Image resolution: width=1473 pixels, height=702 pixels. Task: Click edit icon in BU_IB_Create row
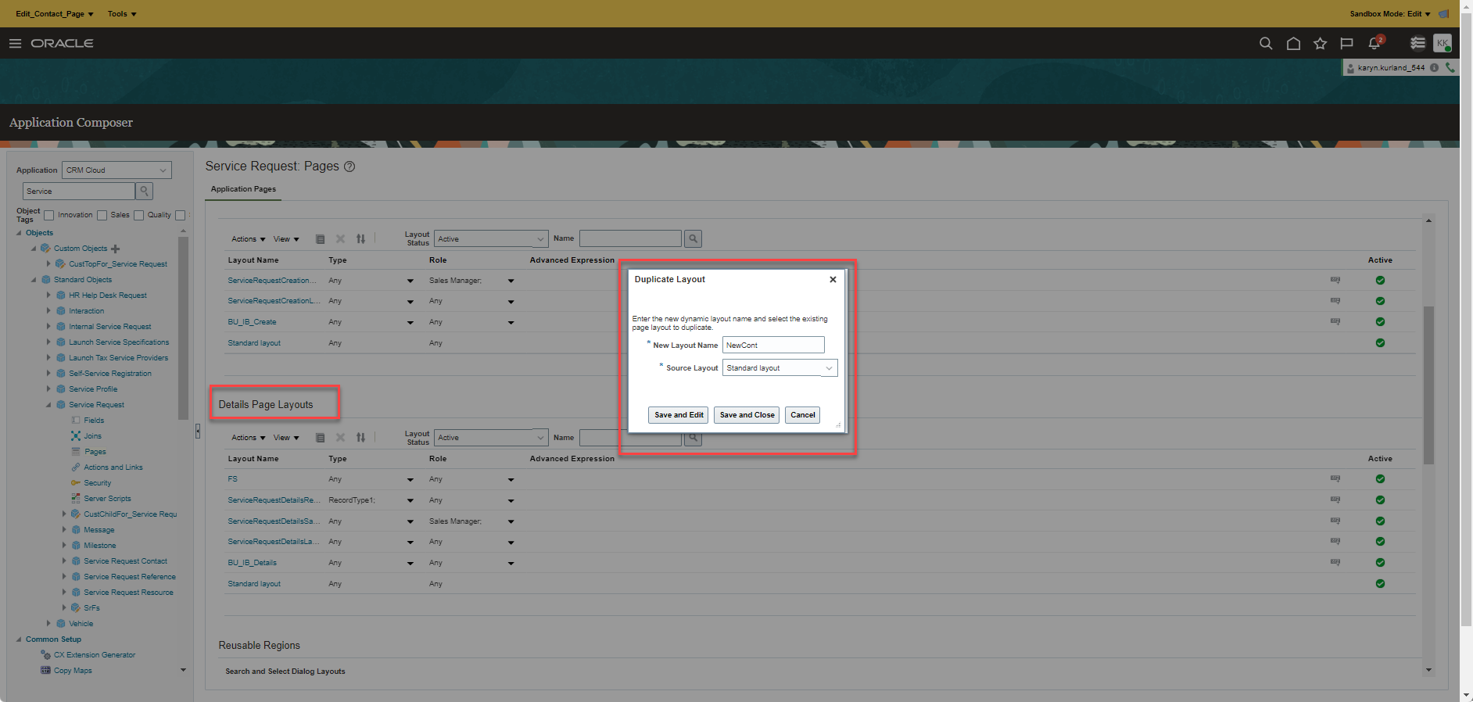(1335, 322)
